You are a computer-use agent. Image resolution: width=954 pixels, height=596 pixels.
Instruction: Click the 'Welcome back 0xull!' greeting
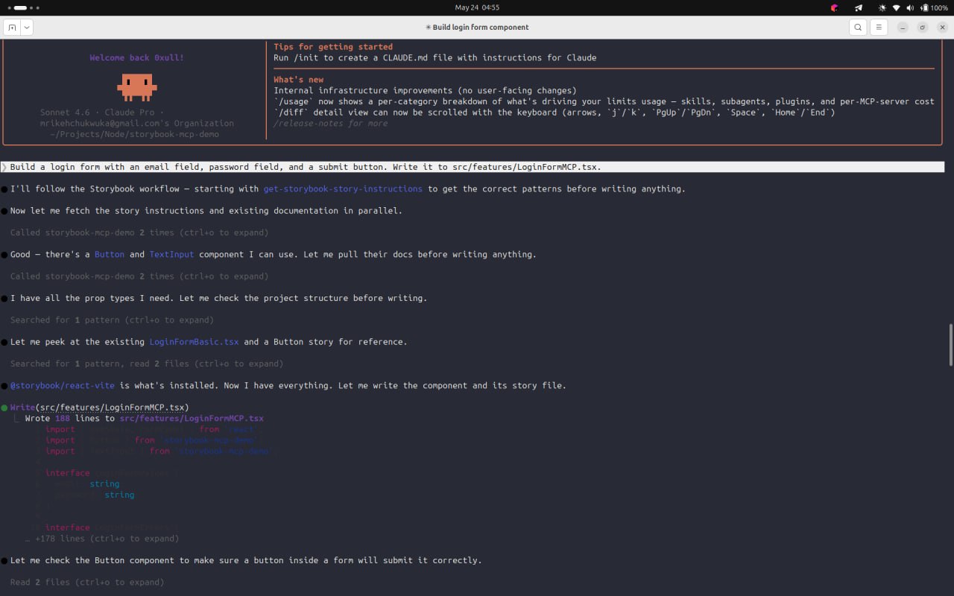pyautogui.click(x=137, y=57)
